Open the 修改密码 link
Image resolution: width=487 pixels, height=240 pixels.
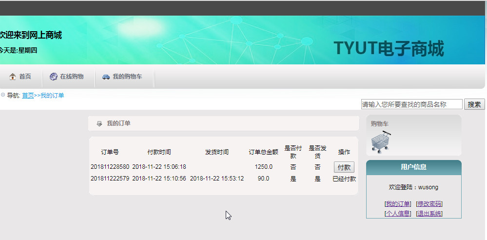(429, 204)
